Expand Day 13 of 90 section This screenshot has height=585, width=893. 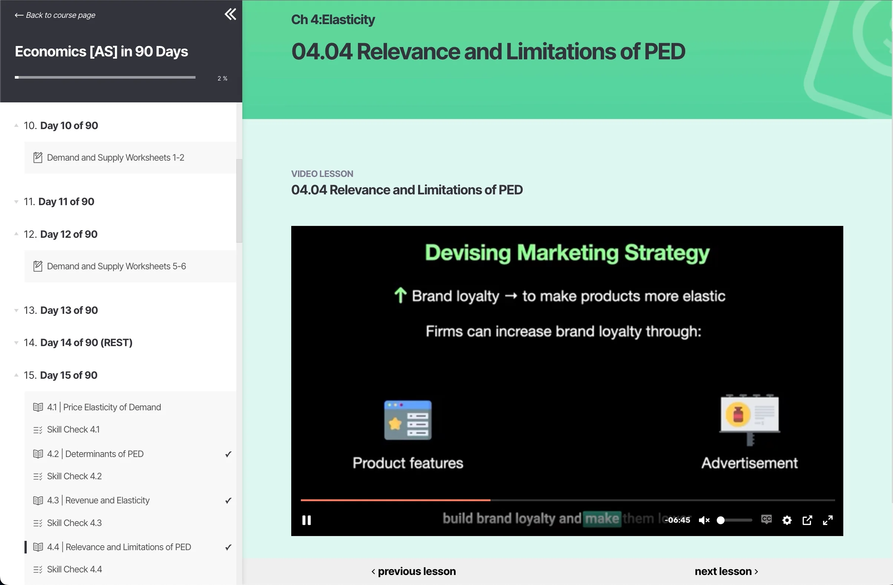69,310
